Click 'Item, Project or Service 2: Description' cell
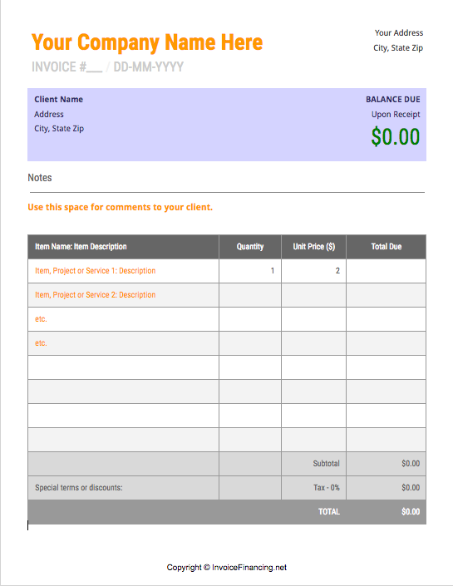The width and height of the screenshot is (453, 586). point(123,295)
